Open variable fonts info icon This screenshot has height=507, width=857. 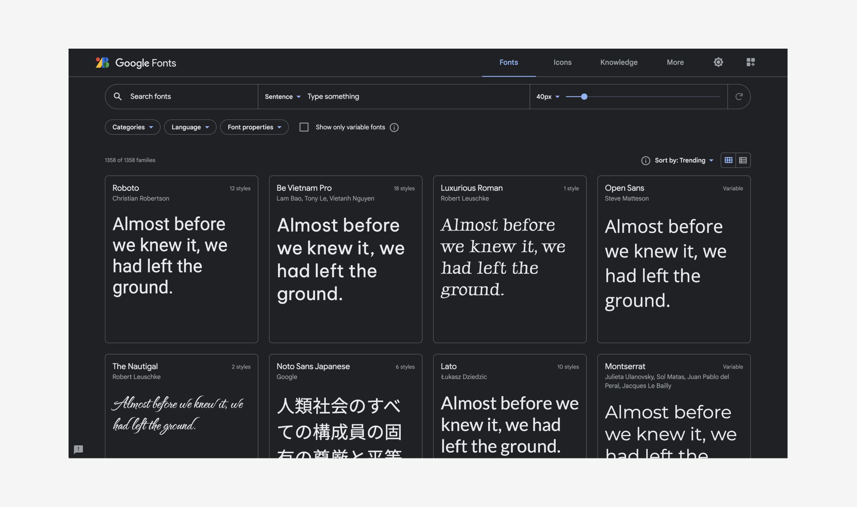pyautogui.click(x=394, y=127)
